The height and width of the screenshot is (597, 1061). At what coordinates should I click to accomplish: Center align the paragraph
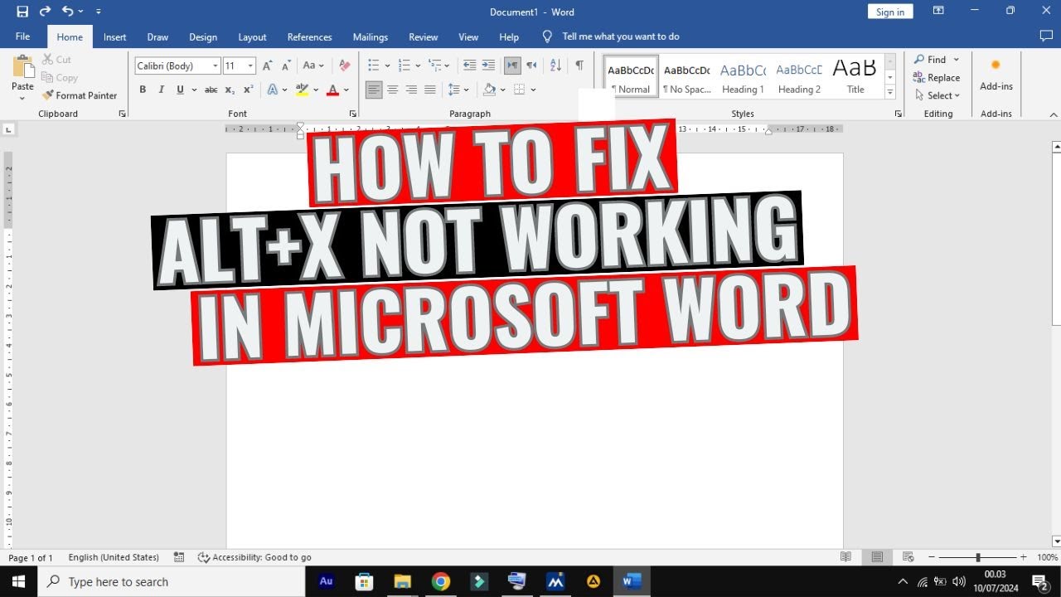coord(393,90)
